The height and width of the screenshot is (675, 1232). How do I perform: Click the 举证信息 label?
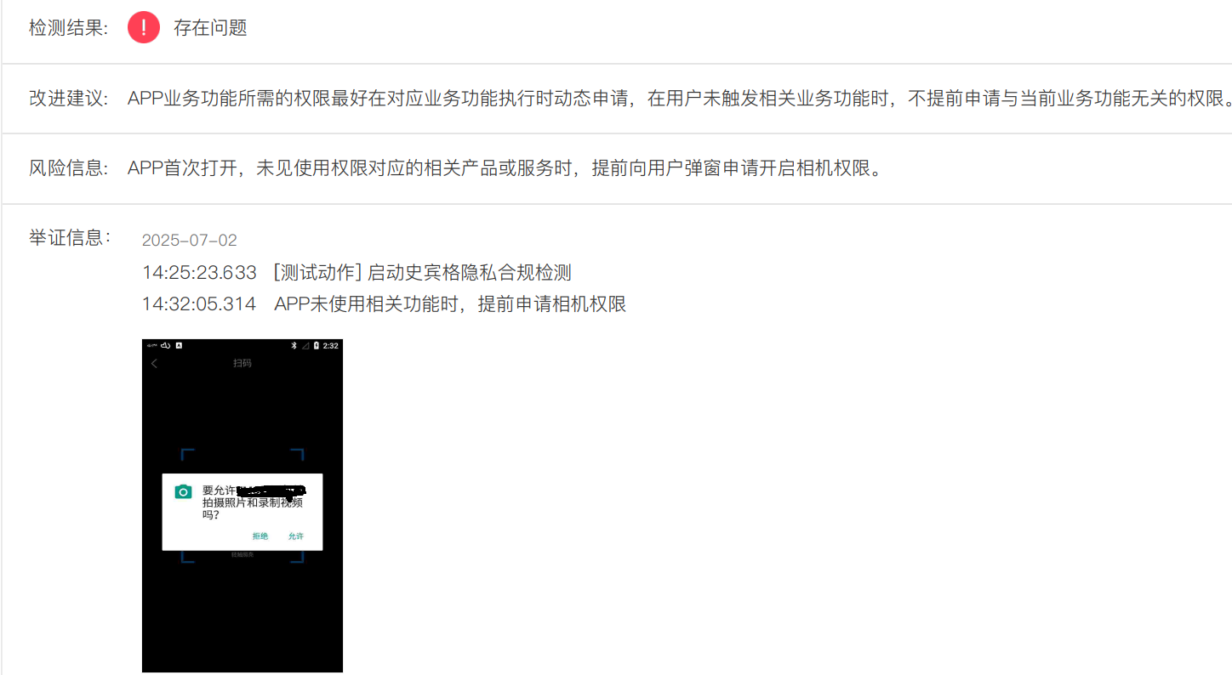[70, 237]
